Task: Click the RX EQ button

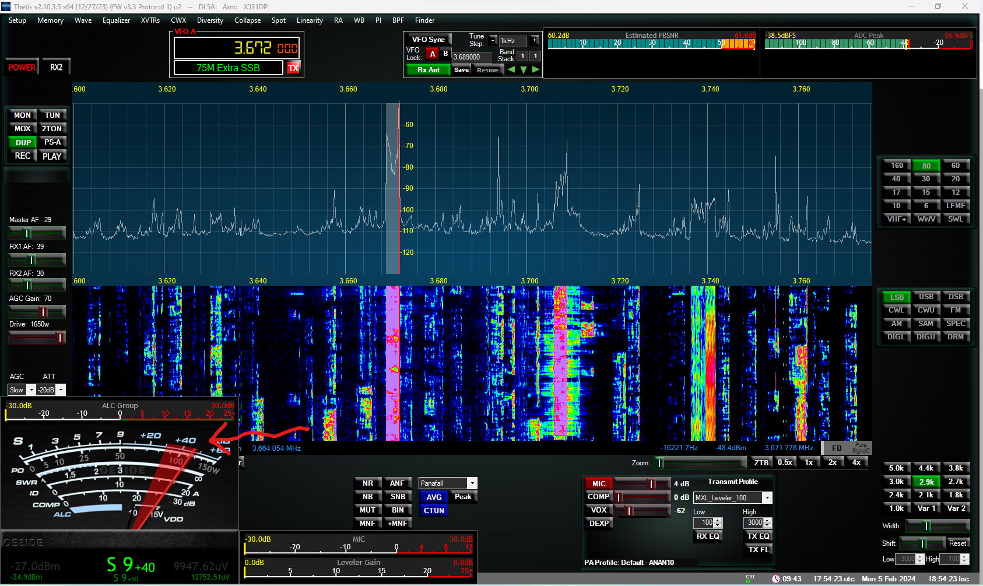Action: 708,536
